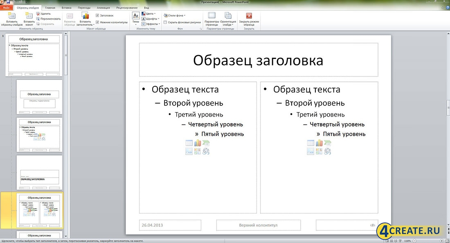Click Удалить in Изменить образец group
The image size is (450, 243).
pos(43,13)
